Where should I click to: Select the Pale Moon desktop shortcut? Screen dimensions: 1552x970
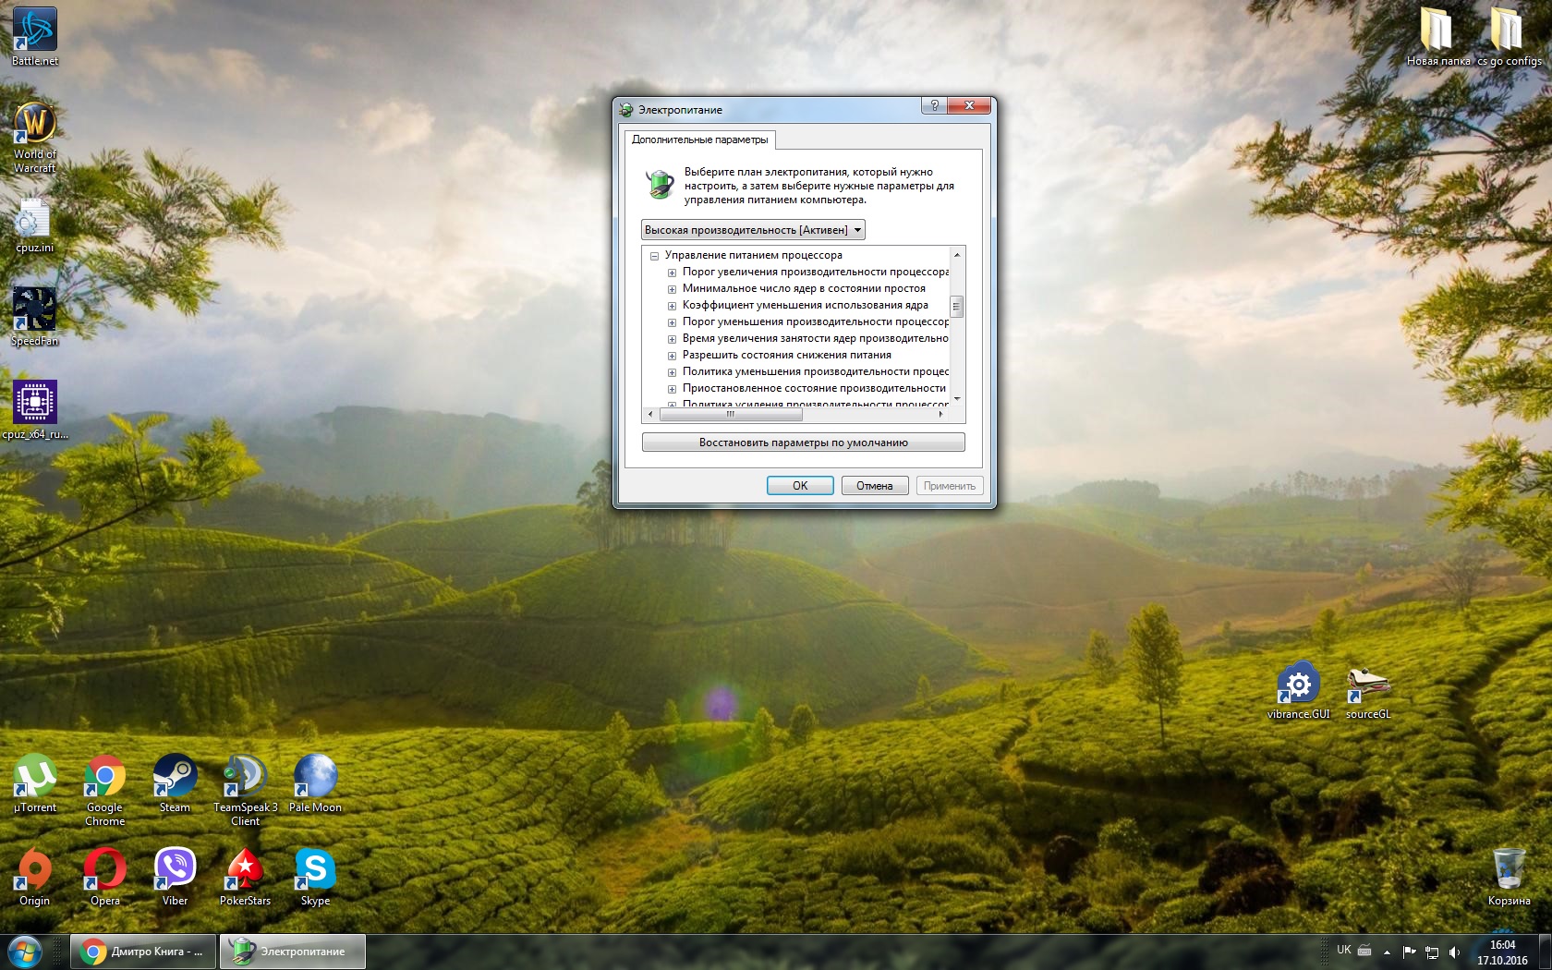[x=315, y=783]
